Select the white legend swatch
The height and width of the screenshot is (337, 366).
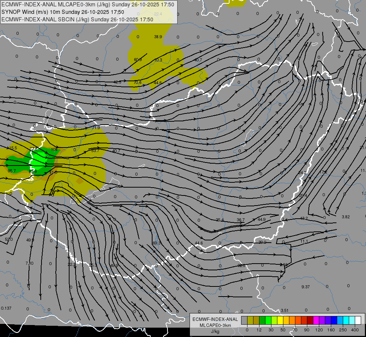click(x=358, y=320)
